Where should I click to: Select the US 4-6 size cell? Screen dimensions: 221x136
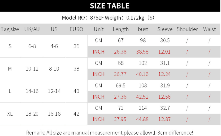coord(54,46)
